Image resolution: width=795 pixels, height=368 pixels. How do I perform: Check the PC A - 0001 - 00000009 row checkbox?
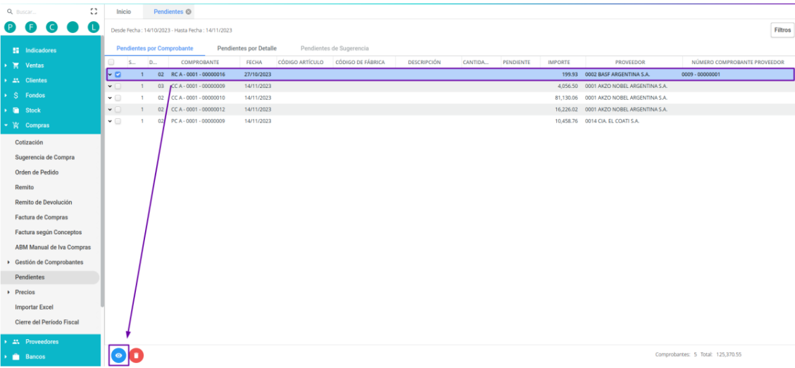(x=118, y=121)
